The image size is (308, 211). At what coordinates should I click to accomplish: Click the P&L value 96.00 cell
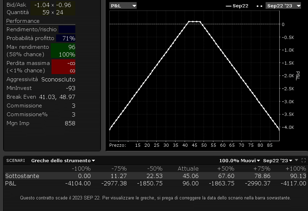(191, 183)
